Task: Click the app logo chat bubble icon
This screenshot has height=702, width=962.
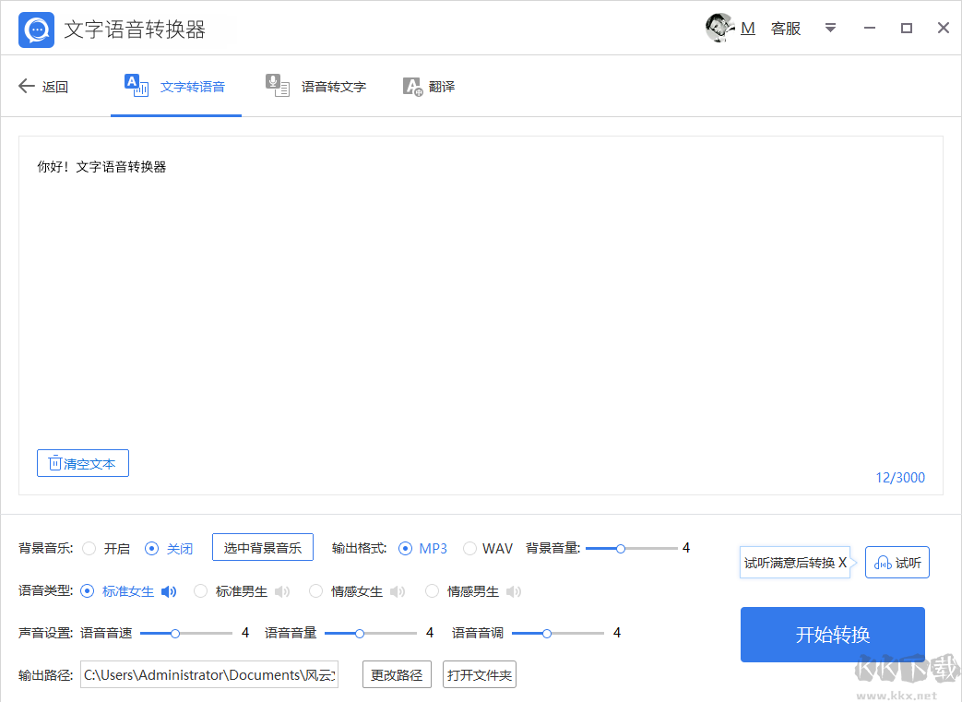Action: pyautogui.click(x=35, y=29)
